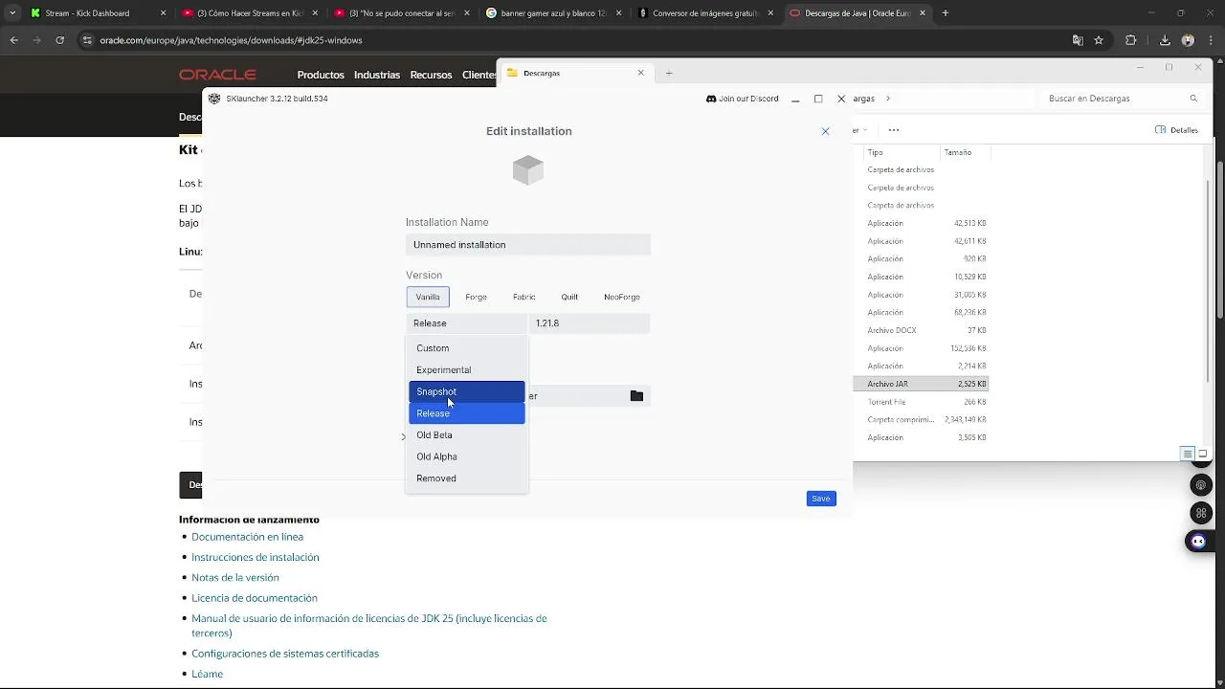Screen dimensions: 1225x689
Task: Choose Custom from the dropdown list
Action: tap(467, 348)
